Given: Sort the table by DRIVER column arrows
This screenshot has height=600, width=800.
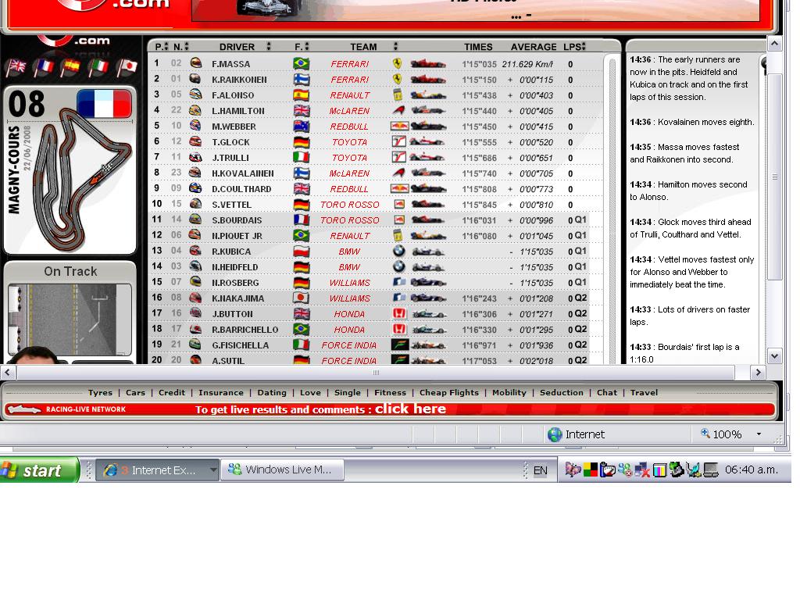Looking at the screenshot, I should click(269, 47).
